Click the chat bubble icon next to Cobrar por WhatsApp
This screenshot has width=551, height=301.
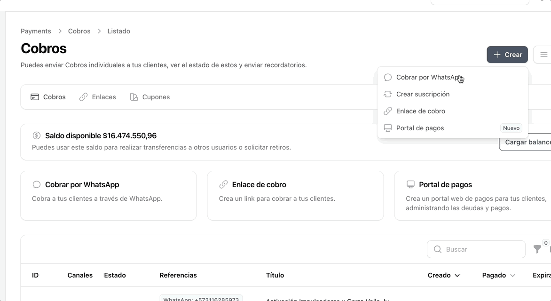(x=388, y=77)
